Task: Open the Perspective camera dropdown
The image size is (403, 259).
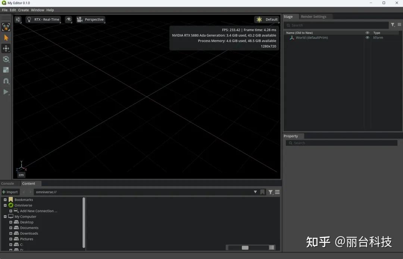Action: (91, 19)
